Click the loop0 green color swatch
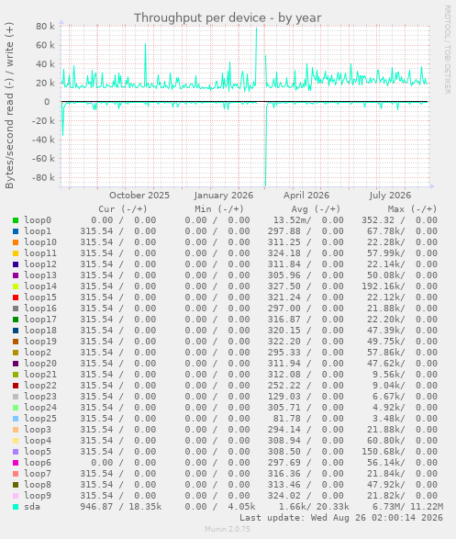Image resolution: width=456 pixels, height=539 pixels. coord(16,220)
